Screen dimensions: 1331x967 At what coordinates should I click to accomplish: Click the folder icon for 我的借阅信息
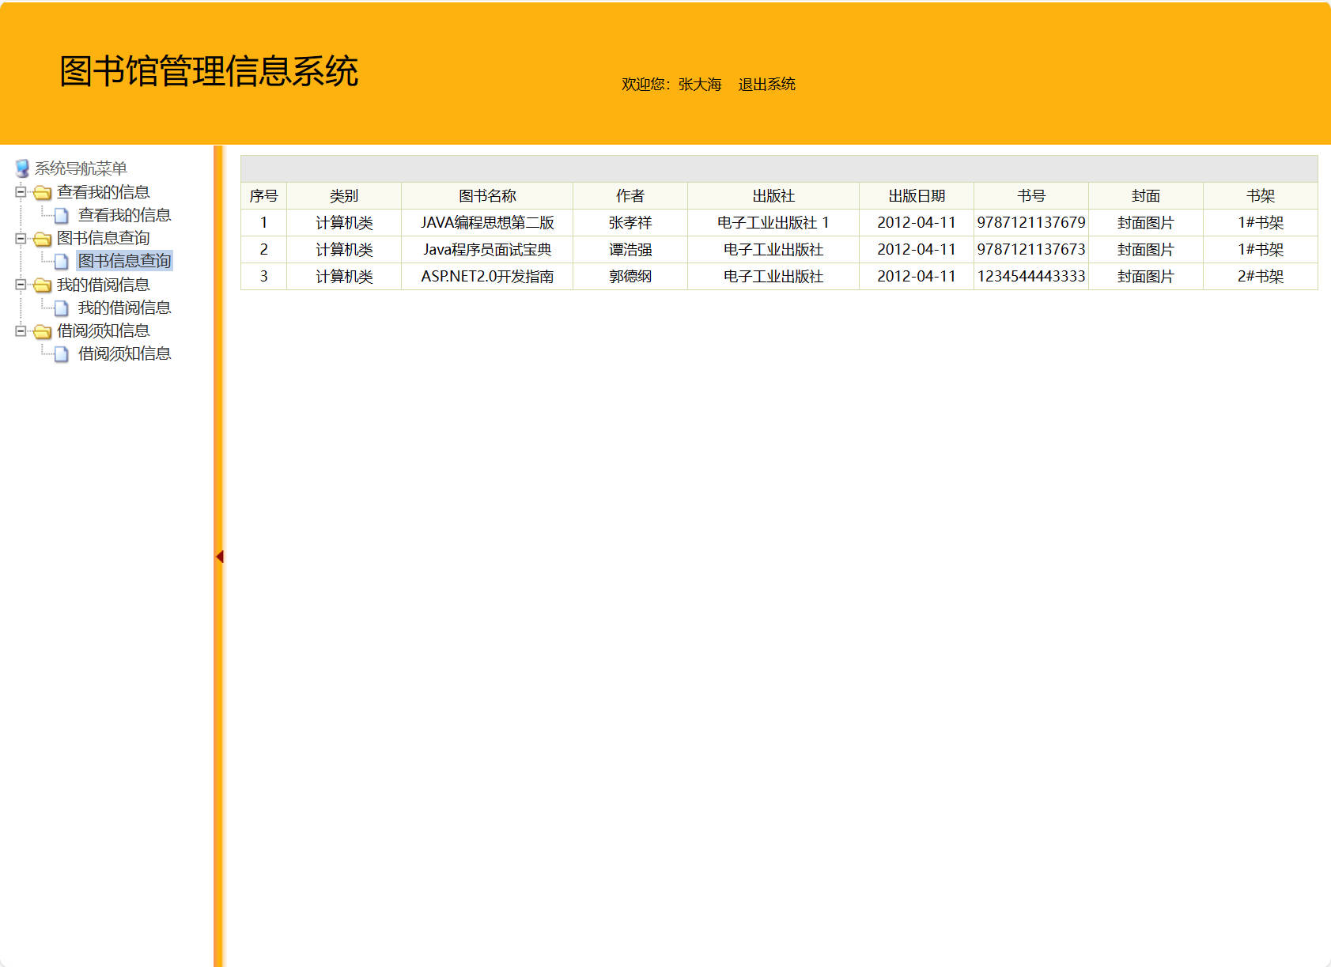pyautogui.click(x=43, y=284)
